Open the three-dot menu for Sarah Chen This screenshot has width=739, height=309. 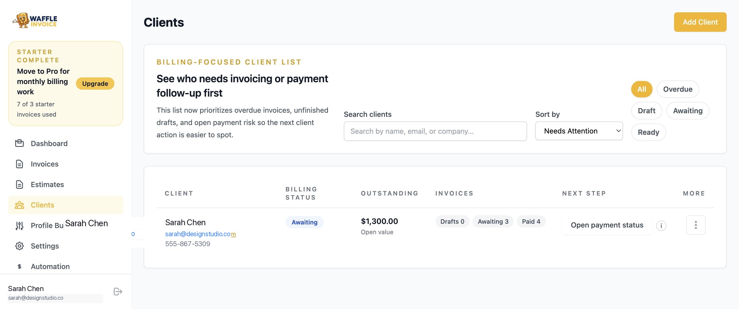695,225
